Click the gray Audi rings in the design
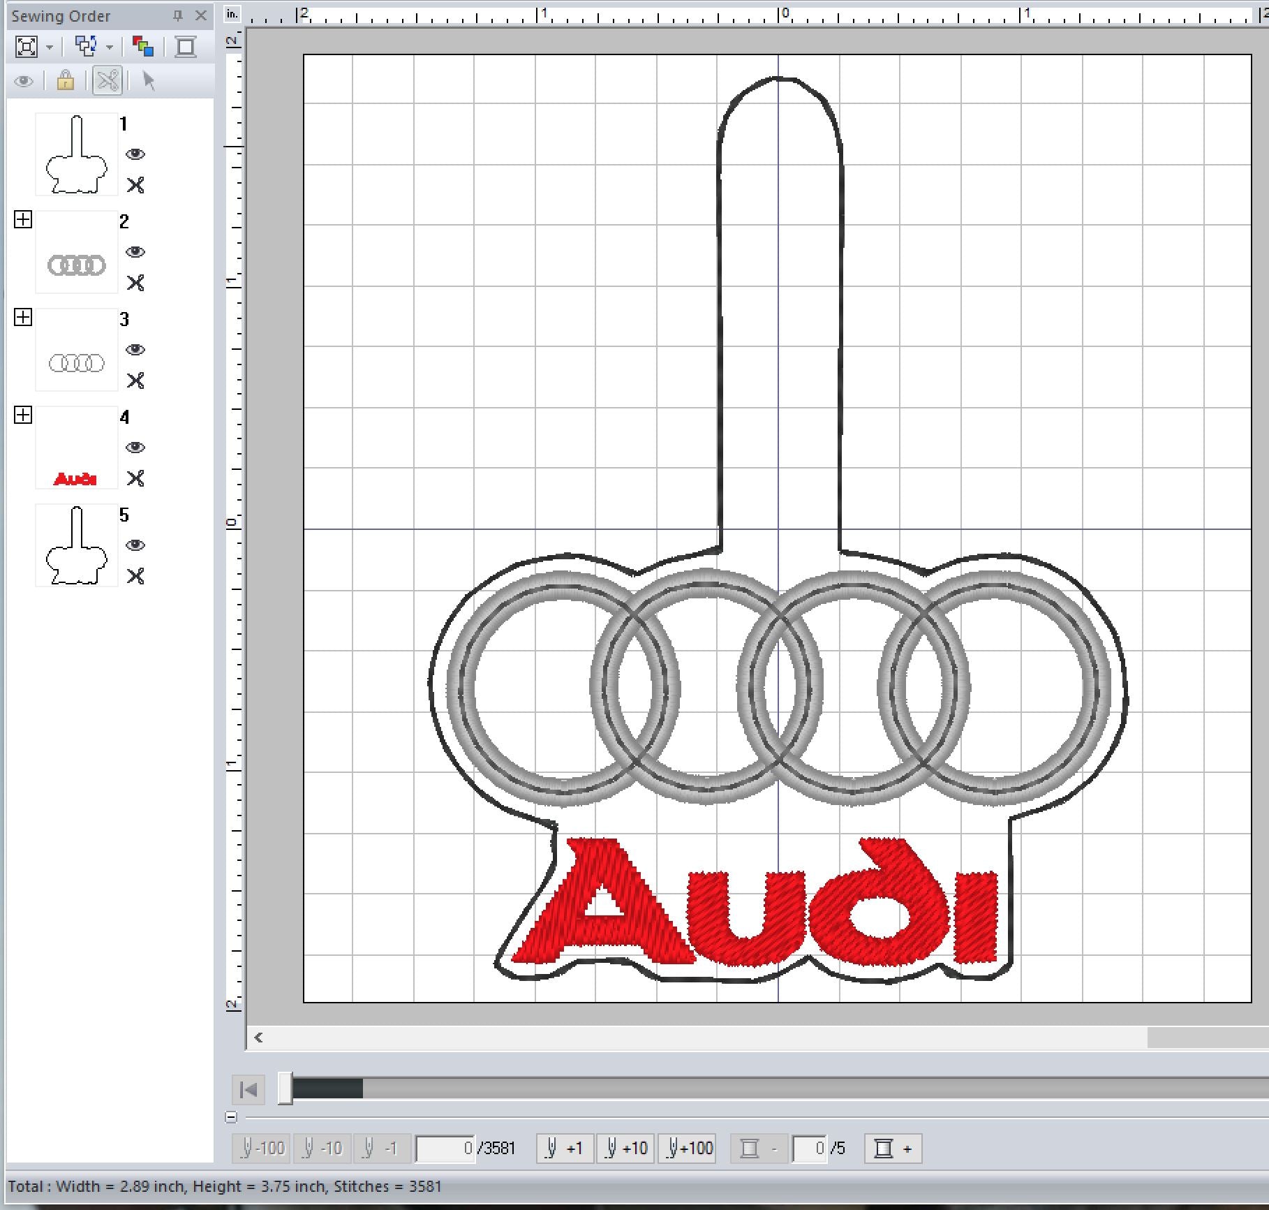 (x=778, y=688)
